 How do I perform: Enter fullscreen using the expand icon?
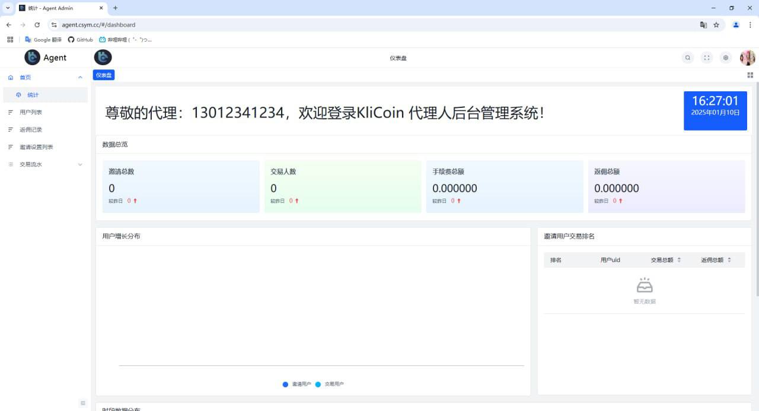click(706, 58)
